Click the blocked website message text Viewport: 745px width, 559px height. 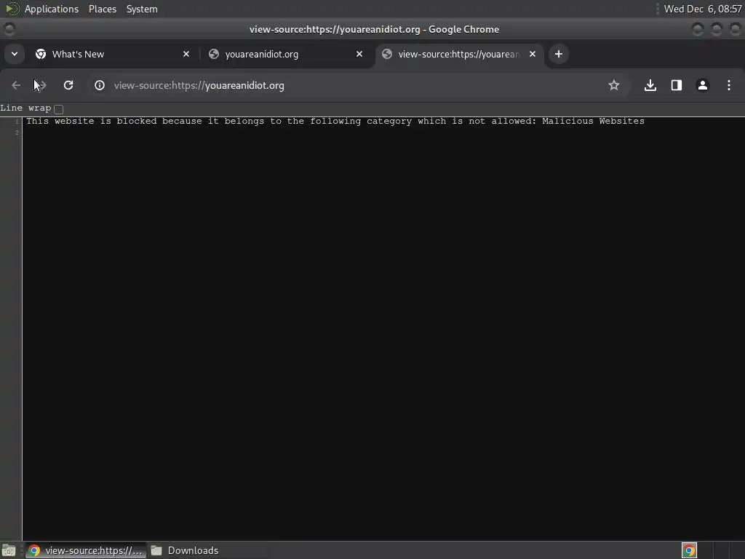335,122
